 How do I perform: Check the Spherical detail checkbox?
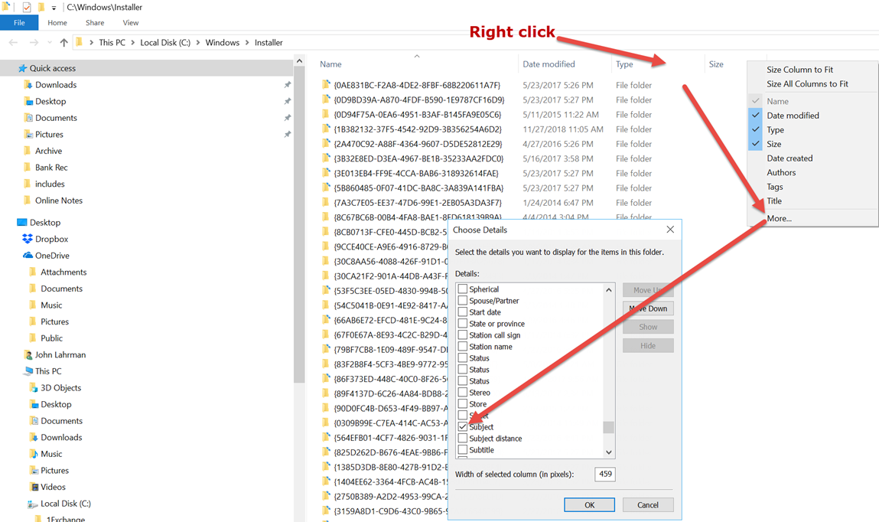tap(463, 289)
